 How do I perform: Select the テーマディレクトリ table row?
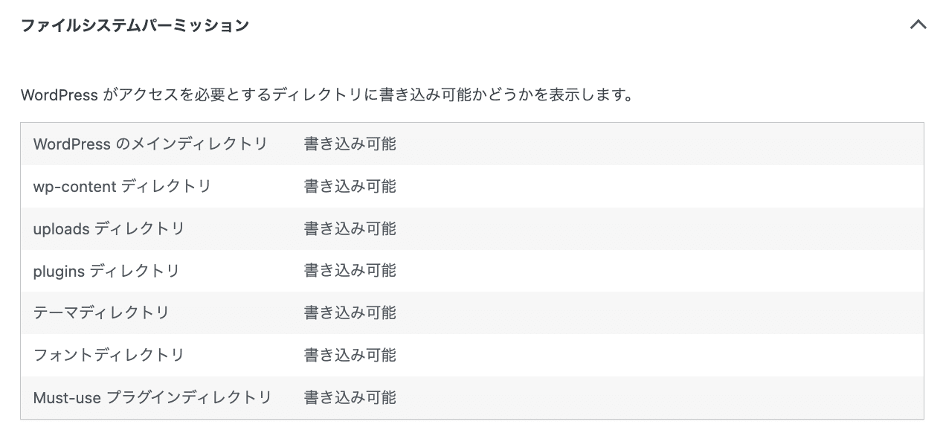pyautogui.click(x=100, y=313)
